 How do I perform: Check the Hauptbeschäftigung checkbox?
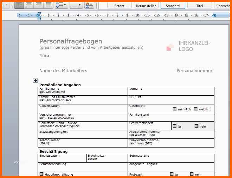[x=41, y=174]
